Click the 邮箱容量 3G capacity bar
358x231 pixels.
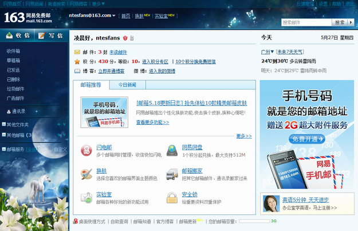(x=254, y=221)
